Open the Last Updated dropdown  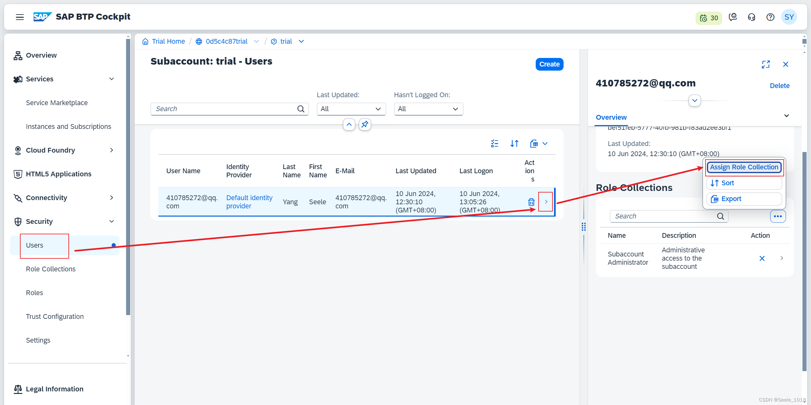click(351, 109)
